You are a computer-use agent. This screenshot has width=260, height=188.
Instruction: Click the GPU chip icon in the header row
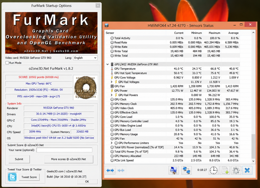pyautogui.click(x=112, y=64)
